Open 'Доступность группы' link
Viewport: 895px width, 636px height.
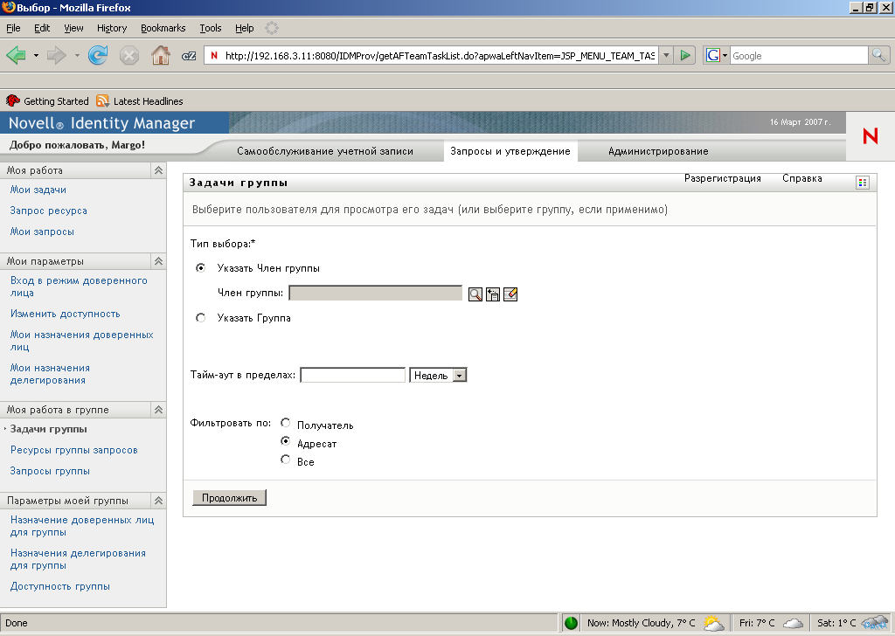[x=60, y=586]
